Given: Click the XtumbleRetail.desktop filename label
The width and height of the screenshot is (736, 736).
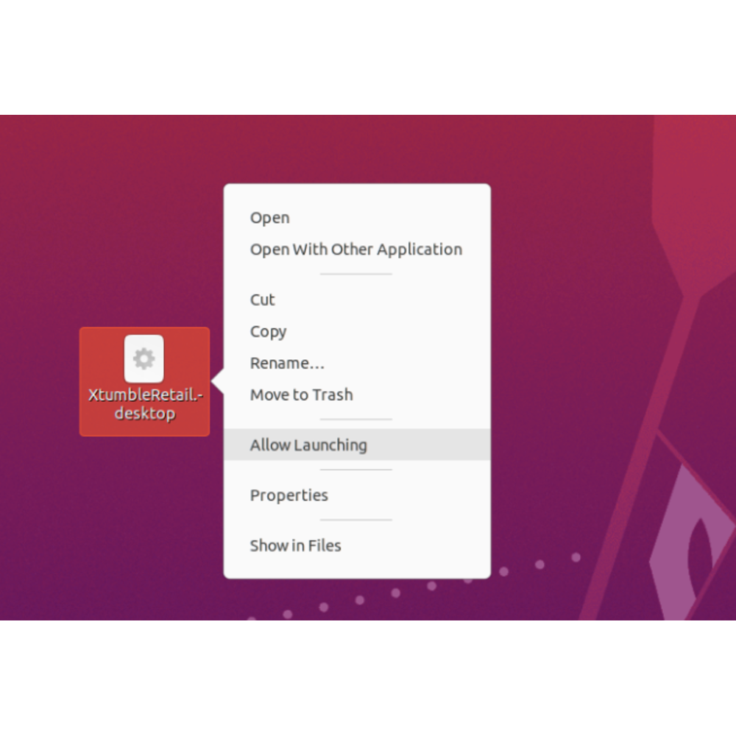Looking at the screenshot, I should 144,404.
